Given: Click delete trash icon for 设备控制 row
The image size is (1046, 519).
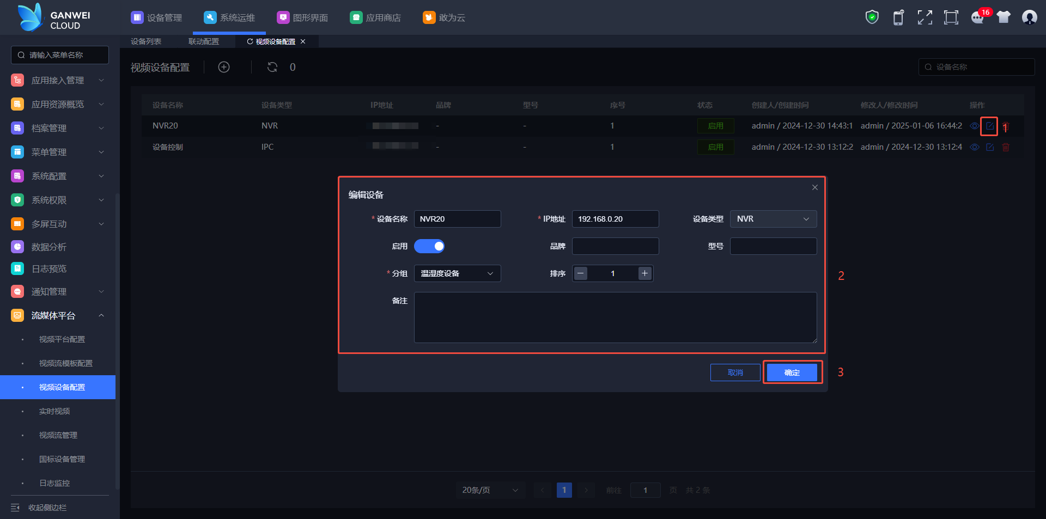Looking at the screenshot, I should (1006, 147).
